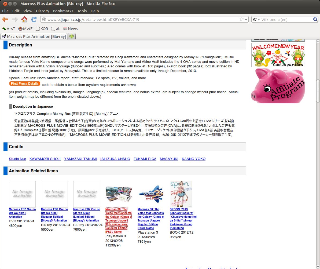Viewport: 320px width, 269px height.
Task: Open the File menu
Action: tap(5, 11)
